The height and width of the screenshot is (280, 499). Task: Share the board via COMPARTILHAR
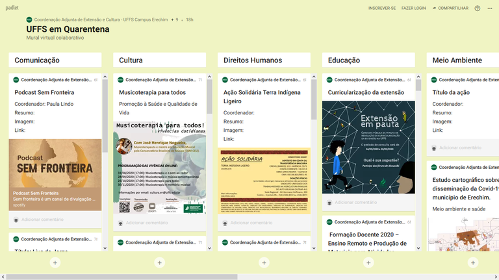point(450,8)
